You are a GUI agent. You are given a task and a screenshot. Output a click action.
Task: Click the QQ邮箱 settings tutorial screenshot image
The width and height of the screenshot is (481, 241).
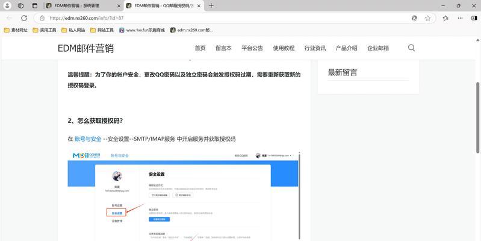[183, 195]
